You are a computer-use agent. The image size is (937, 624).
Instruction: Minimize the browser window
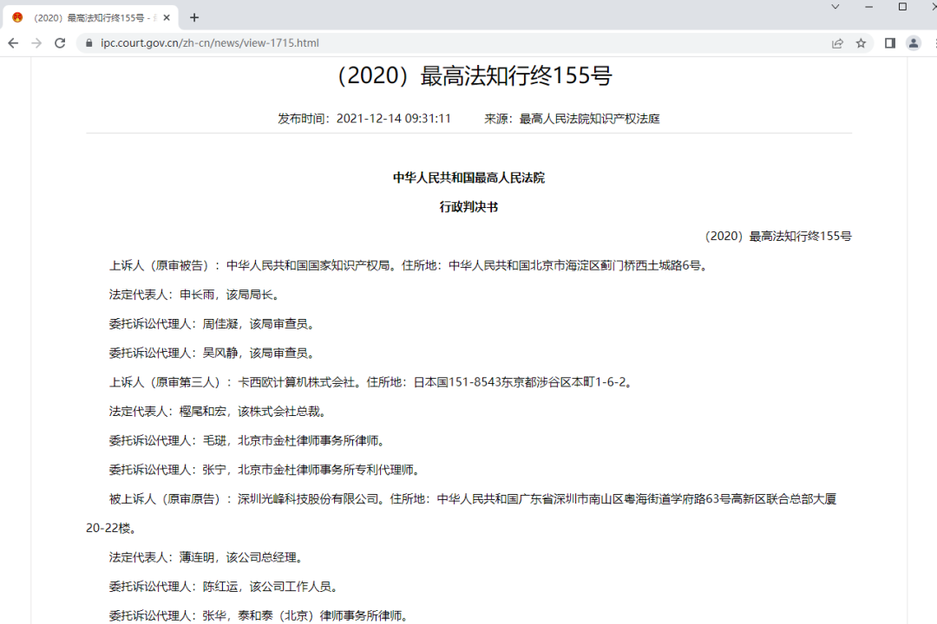click(x=868, y=7)
